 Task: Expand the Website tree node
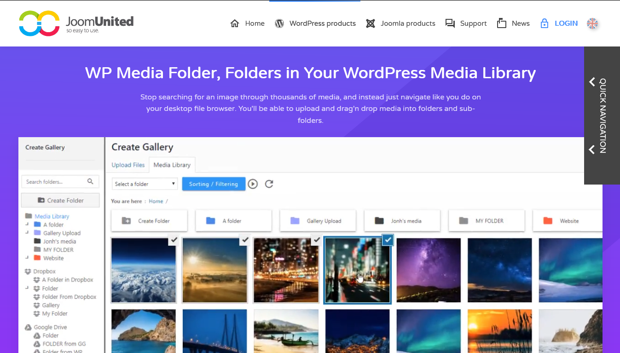coord(27,258)
